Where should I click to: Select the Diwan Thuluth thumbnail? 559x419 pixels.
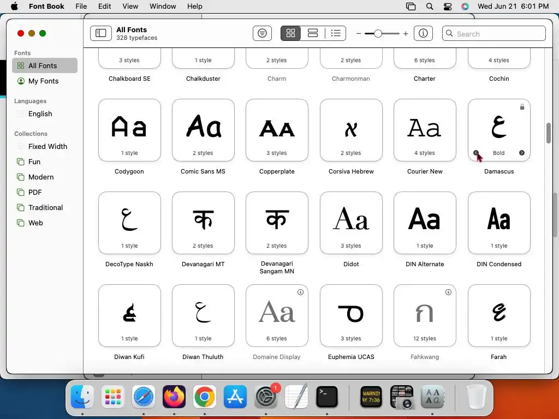click(203, 315)
